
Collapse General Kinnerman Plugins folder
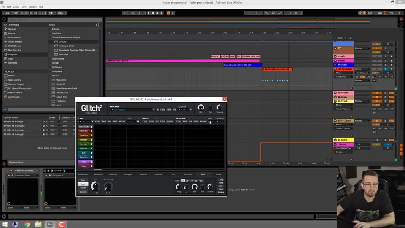50,38
